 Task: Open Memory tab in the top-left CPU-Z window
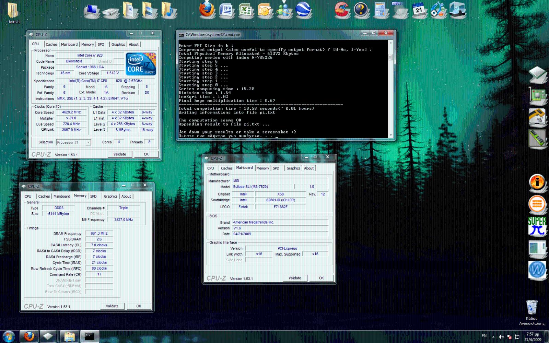87,45
